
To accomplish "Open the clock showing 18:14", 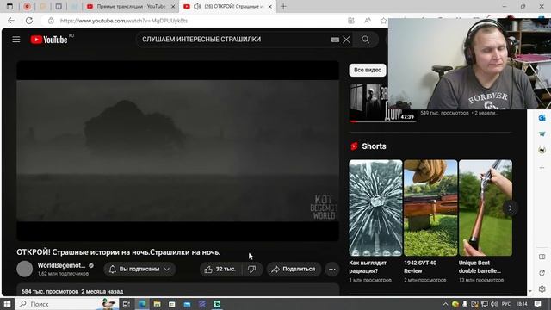I will pyautogui.click(x=522, y=304).
